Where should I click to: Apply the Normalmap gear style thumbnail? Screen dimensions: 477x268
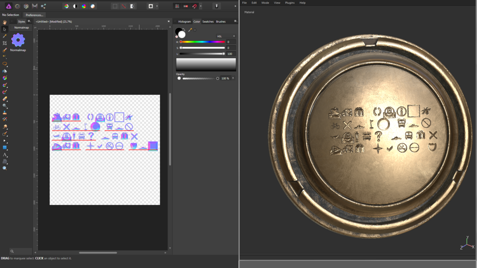(x=18, y=40)
